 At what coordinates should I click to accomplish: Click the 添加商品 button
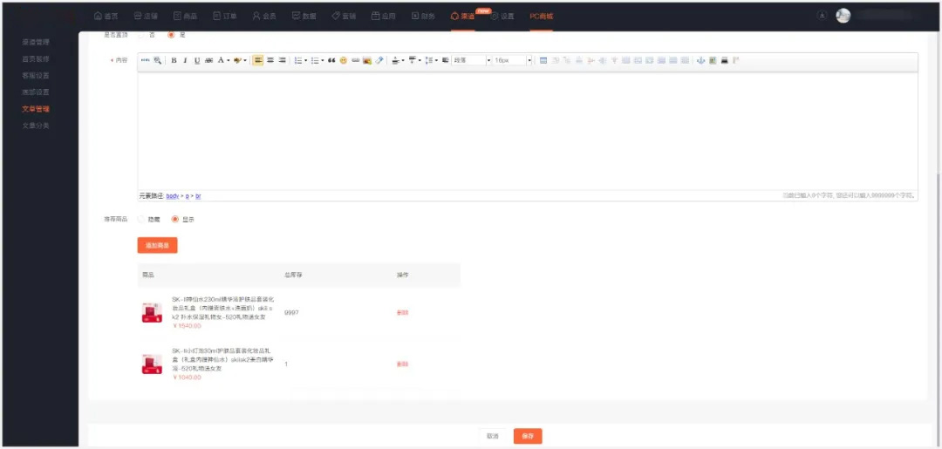tap(157, 246)
